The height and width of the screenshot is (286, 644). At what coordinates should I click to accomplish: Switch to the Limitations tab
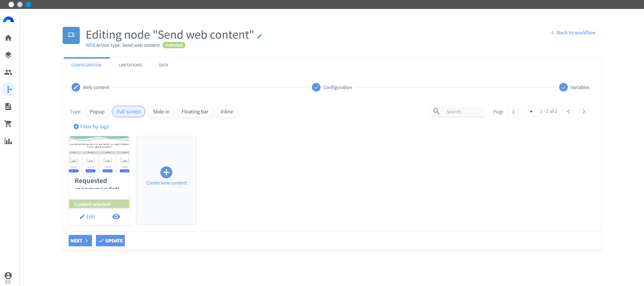point(130,65)
